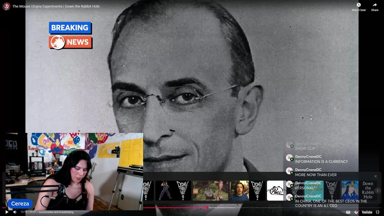
Task: Open video on YouTube logo
Action: 367,212
